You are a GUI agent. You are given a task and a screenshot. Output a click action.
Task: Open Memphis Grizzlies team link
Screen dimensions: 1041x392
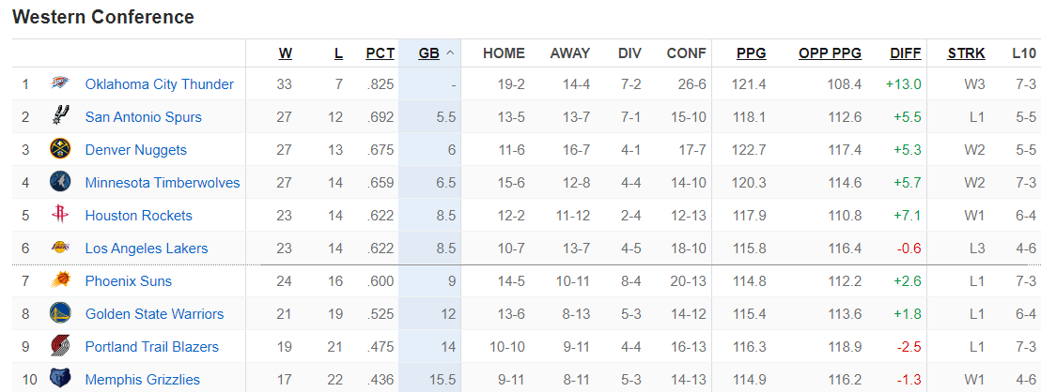tap(142, 380)
